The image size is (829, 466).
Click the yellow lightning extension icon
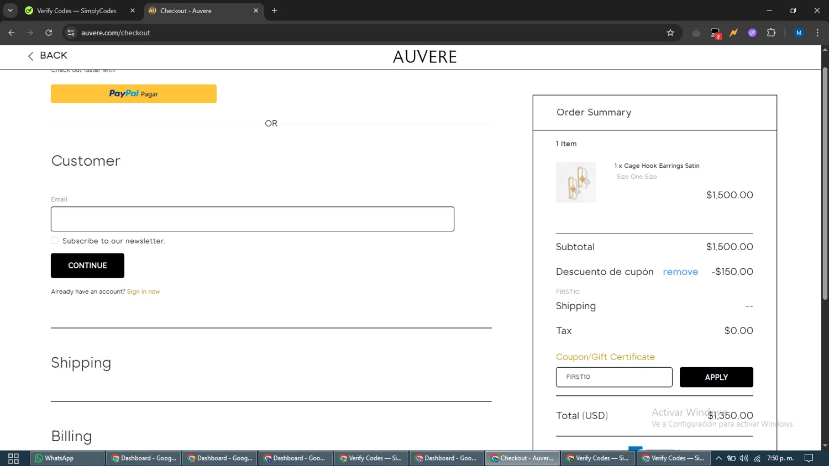(x=734, y=33)
